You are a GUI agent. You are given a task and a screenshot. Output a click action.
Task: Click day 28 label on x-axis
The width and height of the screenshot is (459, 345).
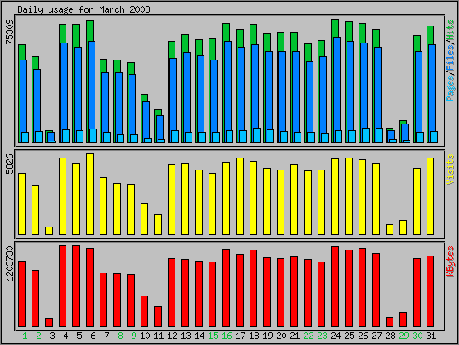[390, 336]
